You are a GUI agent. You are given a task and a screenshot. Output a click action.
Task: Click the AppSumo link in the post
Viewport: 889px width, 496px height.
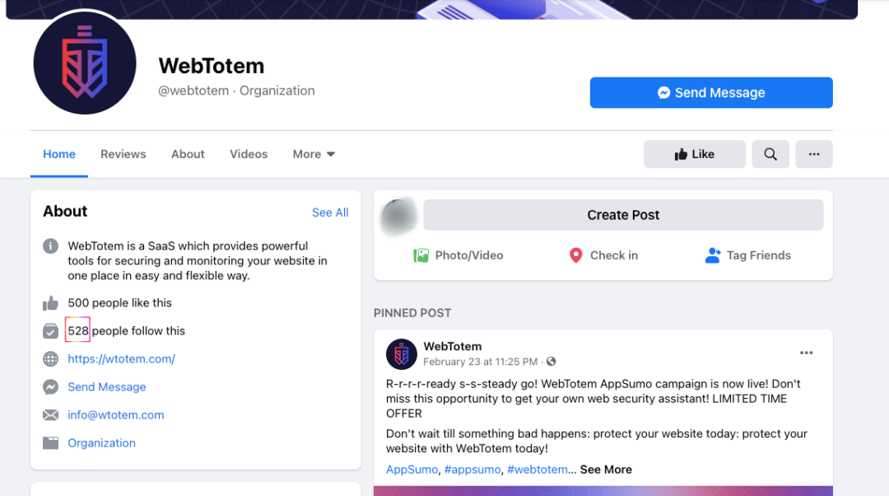tap(412, 470)
